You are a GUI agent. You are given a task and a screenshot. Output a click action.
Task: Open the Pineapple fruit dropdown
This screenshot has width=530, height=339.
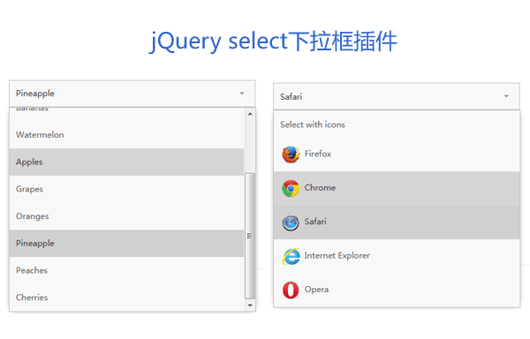pyautogui.click(x=132, y=94)
